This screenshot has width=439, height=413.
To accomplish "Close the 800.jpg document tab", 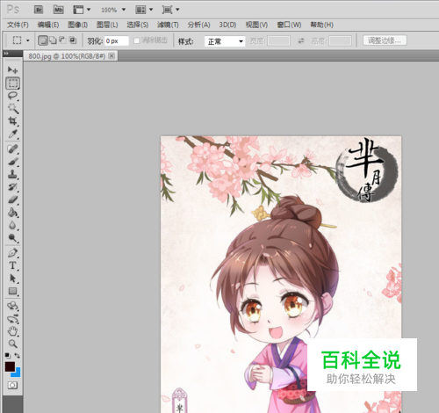I will click(x=112, y=56).
